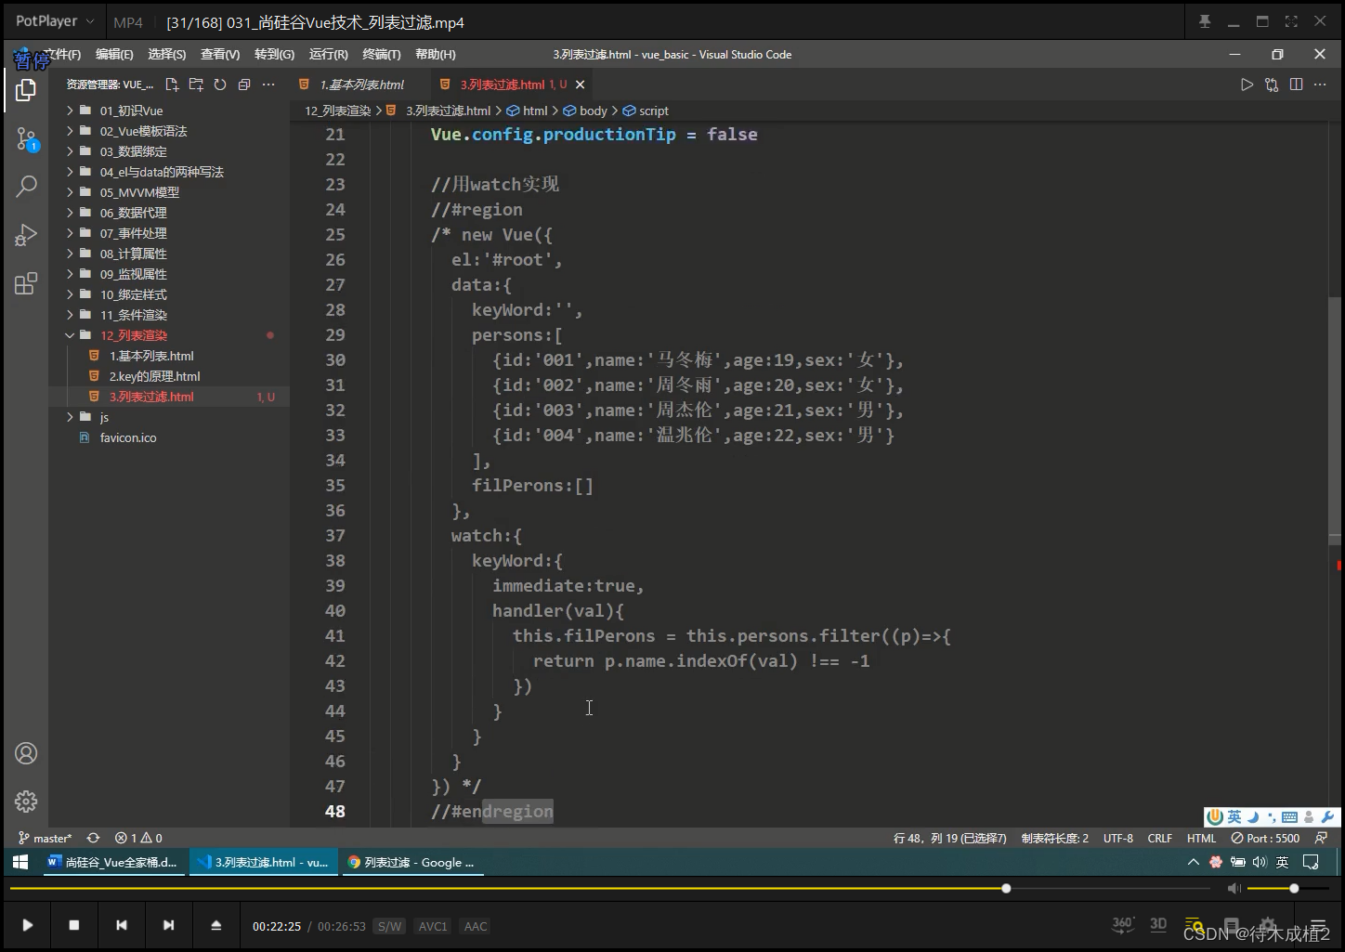Click the PotPlayer video seek bar
Screen dimensions: 1345x952
tap(609, 889)
